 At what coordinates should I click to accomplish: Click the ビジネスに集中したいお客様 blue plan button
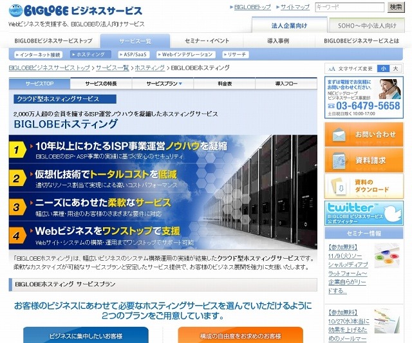(x=86, y=335)
